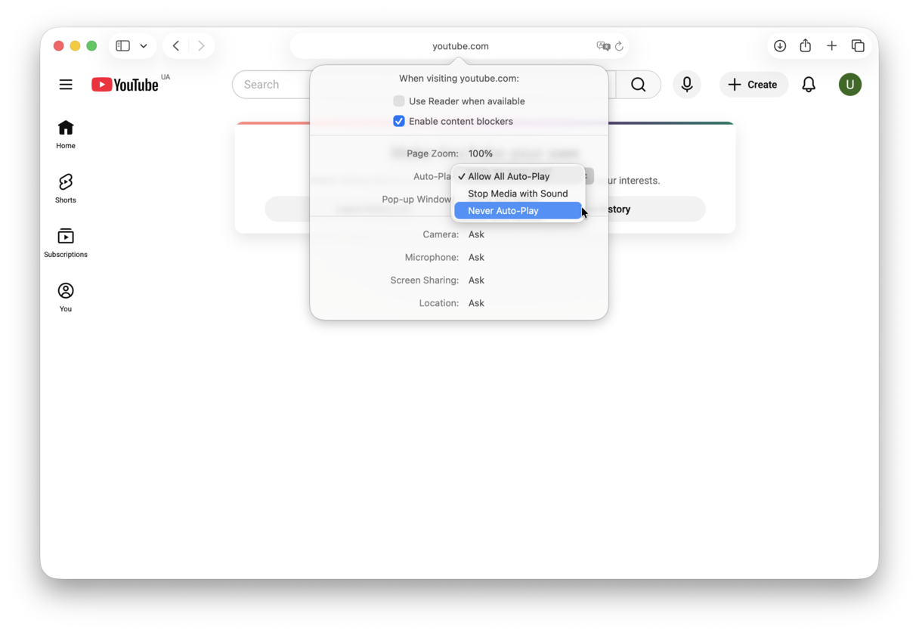The height and width of the screenshot is (632, 919).
Task: Expand the Safari sidebar tab group chevron
Action: click(x=144, y=46)
